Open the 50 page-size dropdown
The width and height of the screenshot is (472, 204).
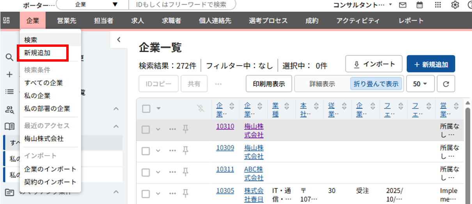click(x=420, y=84)
